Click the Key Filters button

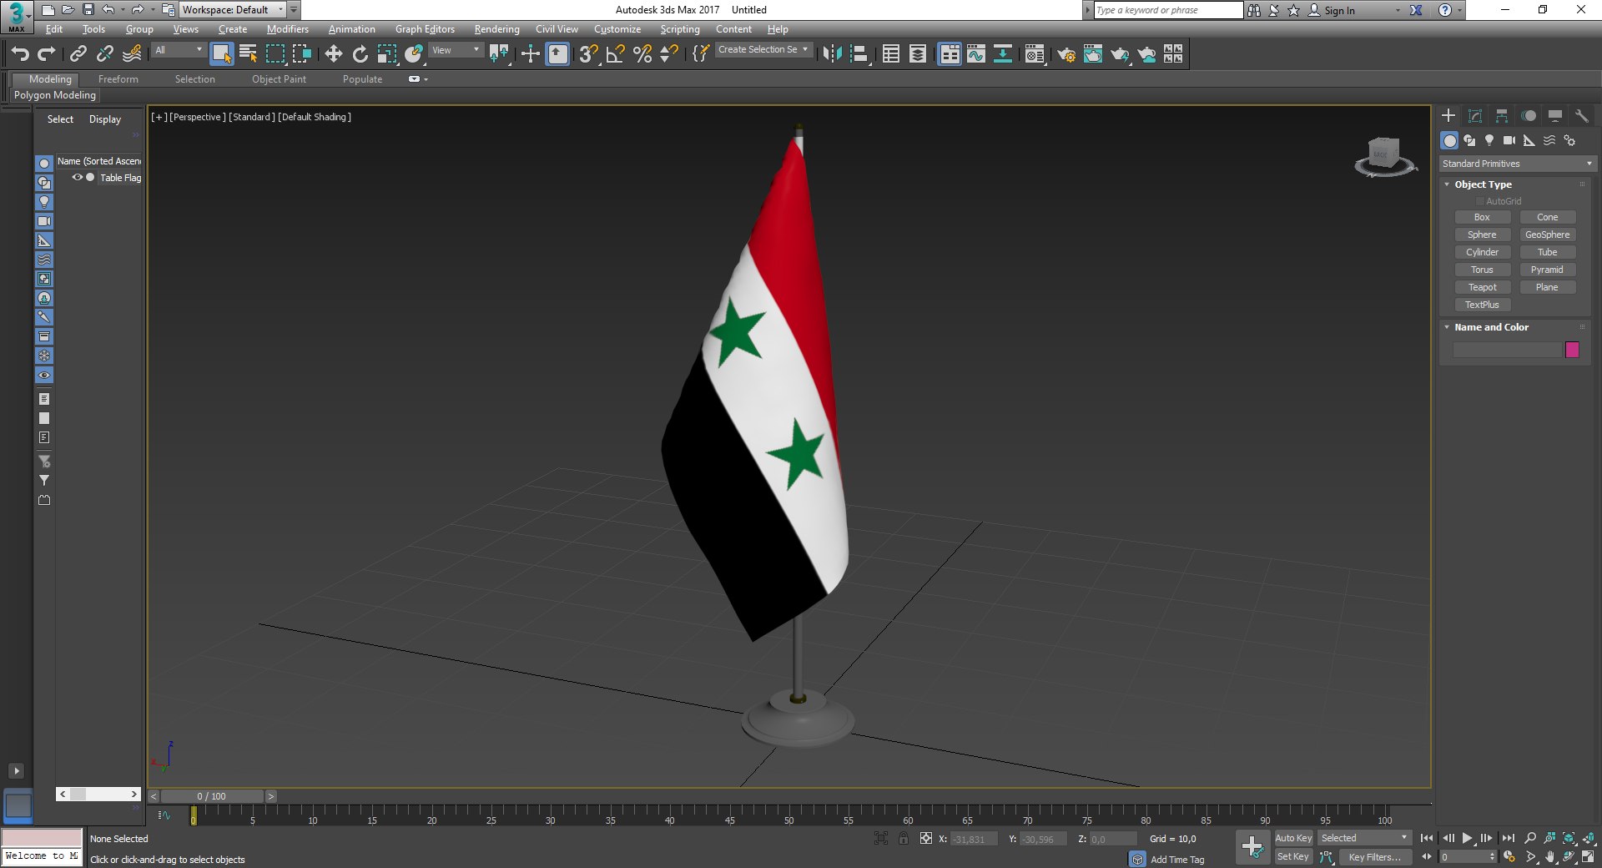[x=1374, y=857]
